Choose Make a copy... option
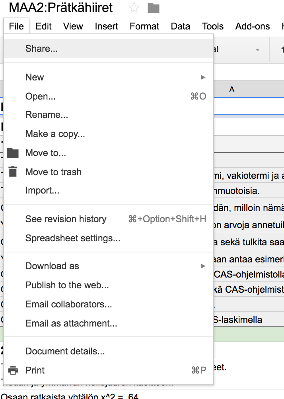This screenshot has height=399, width=284. (55, 134)
